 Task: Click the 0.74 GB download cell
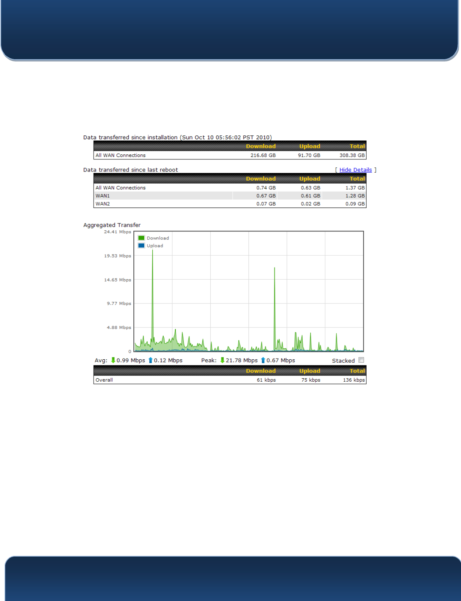pyautogui.click(x=266, y=188)
